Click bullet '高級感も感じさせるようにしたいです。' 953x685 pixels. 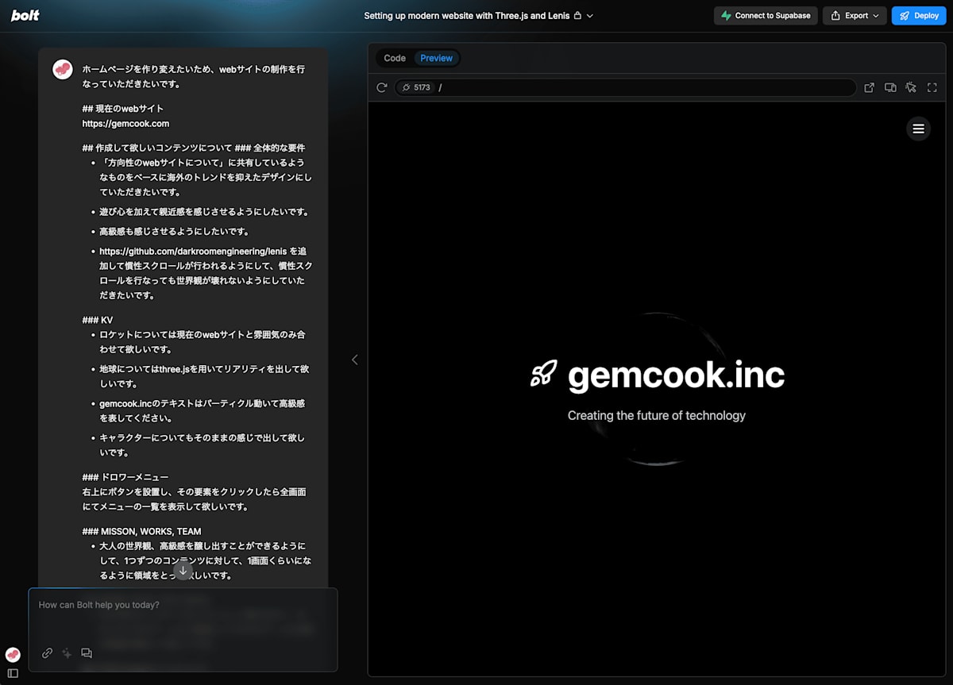pyautogui.click(x=175, y=232)
